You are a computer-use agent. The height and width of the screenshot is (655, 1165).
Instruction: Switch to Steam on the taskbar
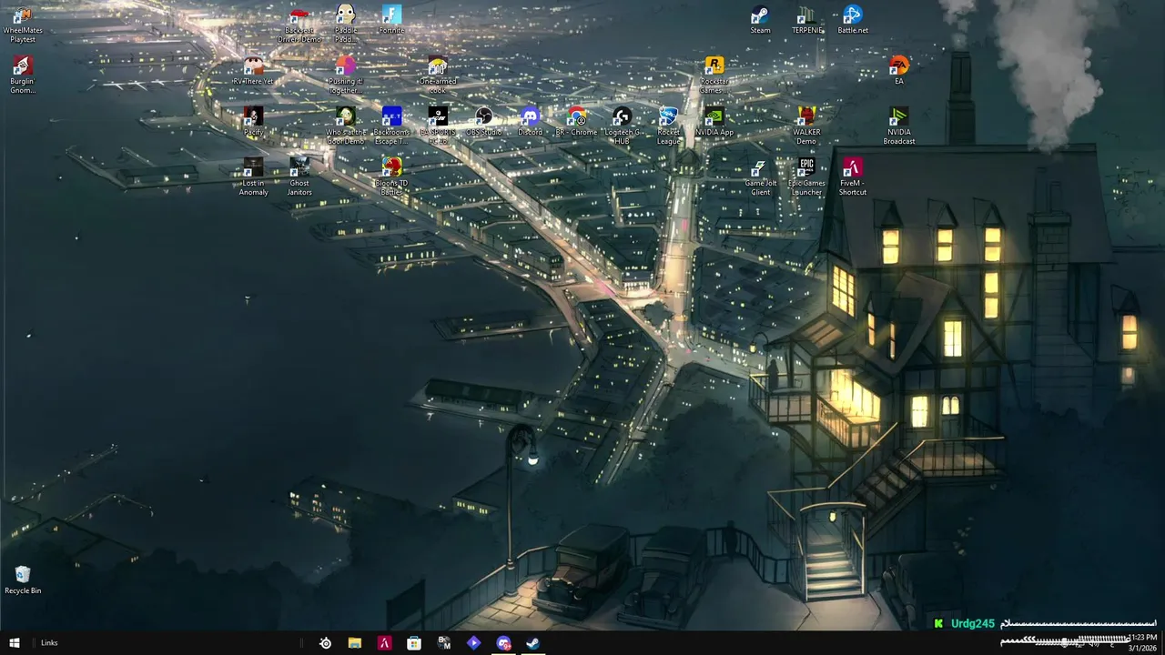tap(533, 643)
